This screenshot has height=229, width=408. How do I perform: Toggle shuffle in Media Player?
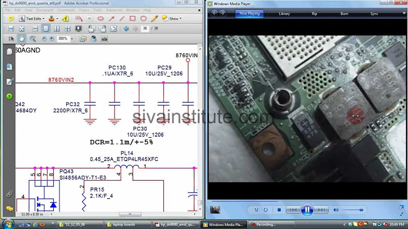click(256, 210)
